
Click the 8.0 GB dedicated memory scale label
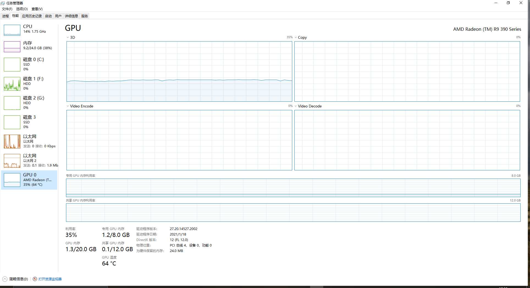[516, 176]
